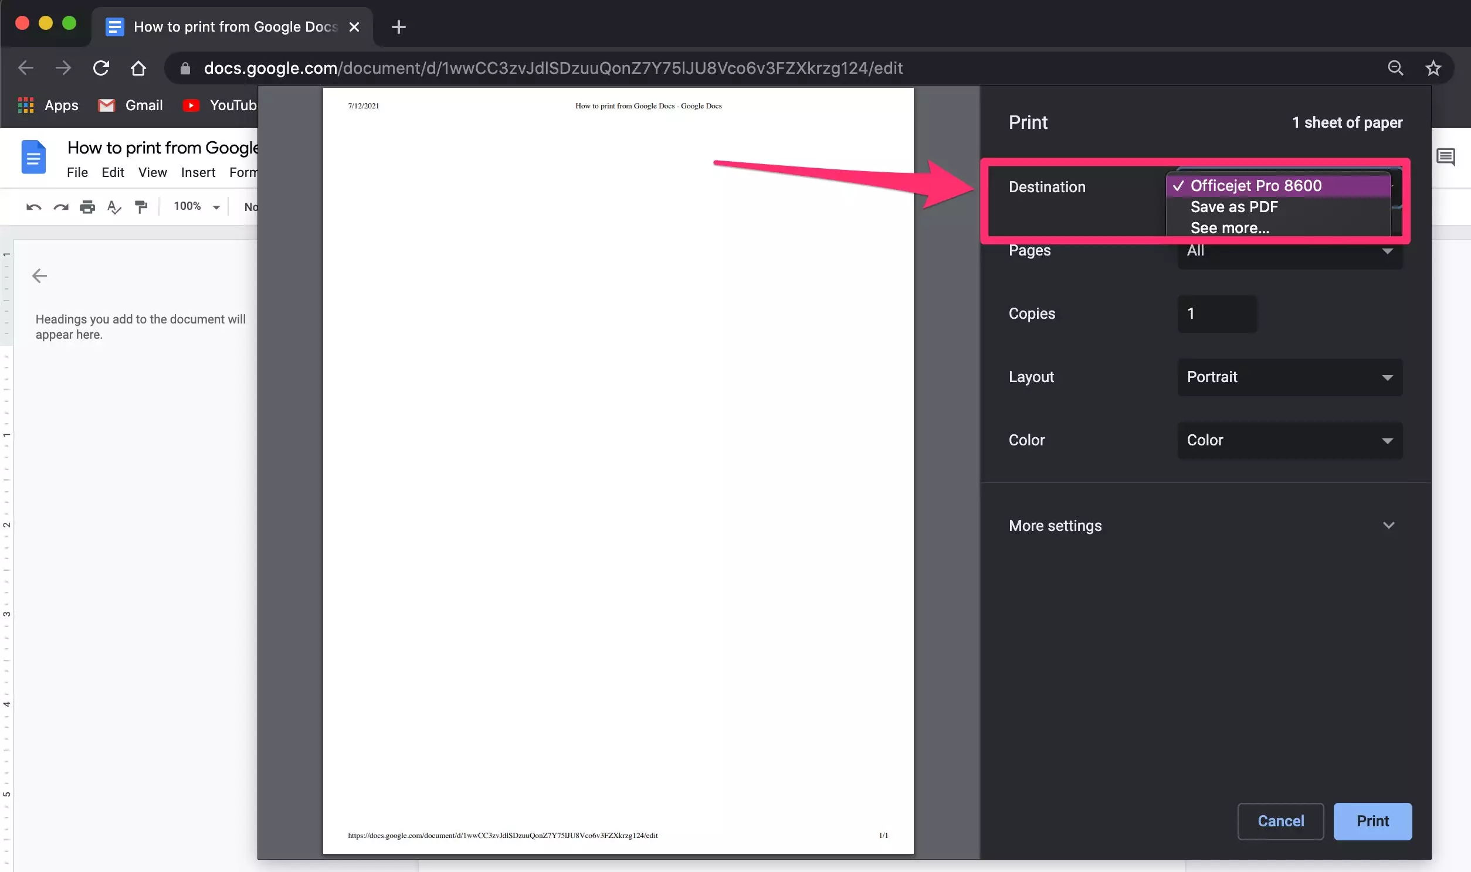The image size is (1471, 872).
Task: Click the Copies number field
Action: tap(1216, 314)
